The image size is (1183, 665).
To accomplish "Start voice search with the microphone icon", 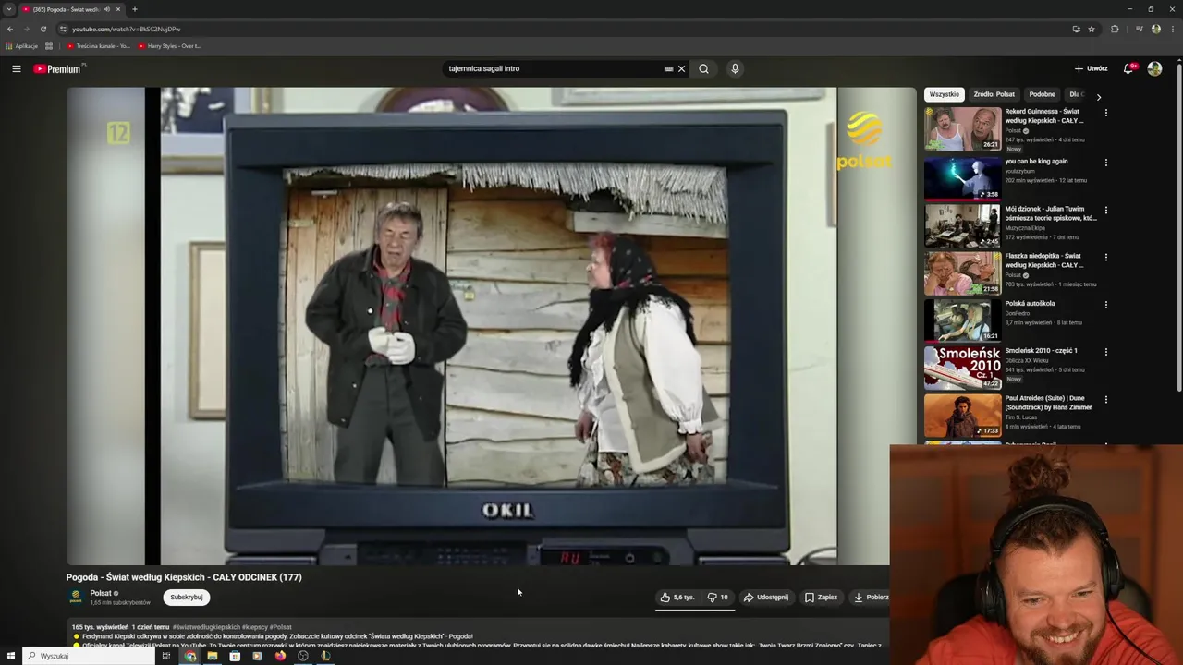I will pyautogui.click(x=735, y=68).
